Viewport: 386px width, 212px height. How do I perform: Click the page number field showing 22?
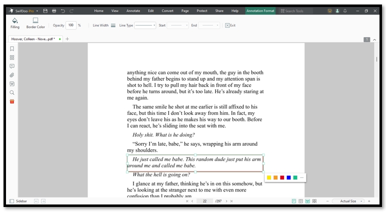point(204,201)
